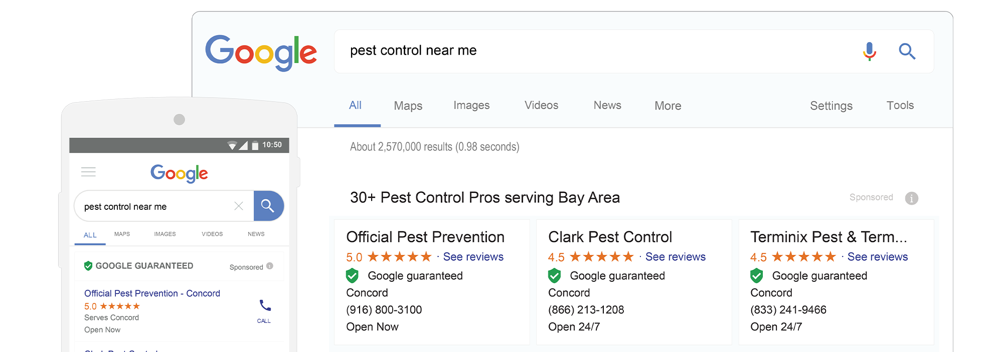The width and height of the screenshot is (1003, 352).
Task: Click the desktop Google logo
Action: click(261, 53)
